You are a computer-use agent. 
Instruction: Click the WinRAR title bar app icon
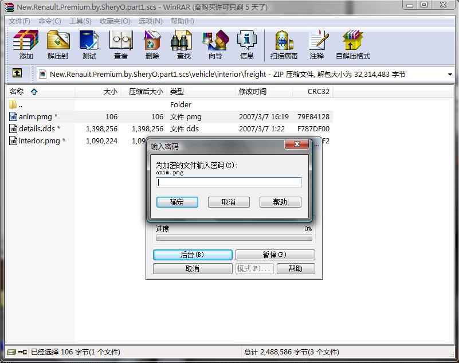click(x=9, y=7)
